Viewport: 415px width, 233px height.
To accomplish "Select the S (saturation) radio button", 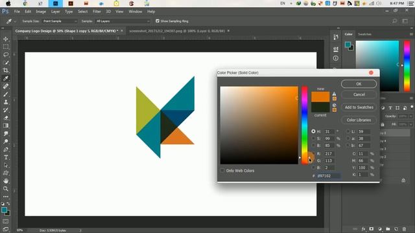I will tap(313, 139).
